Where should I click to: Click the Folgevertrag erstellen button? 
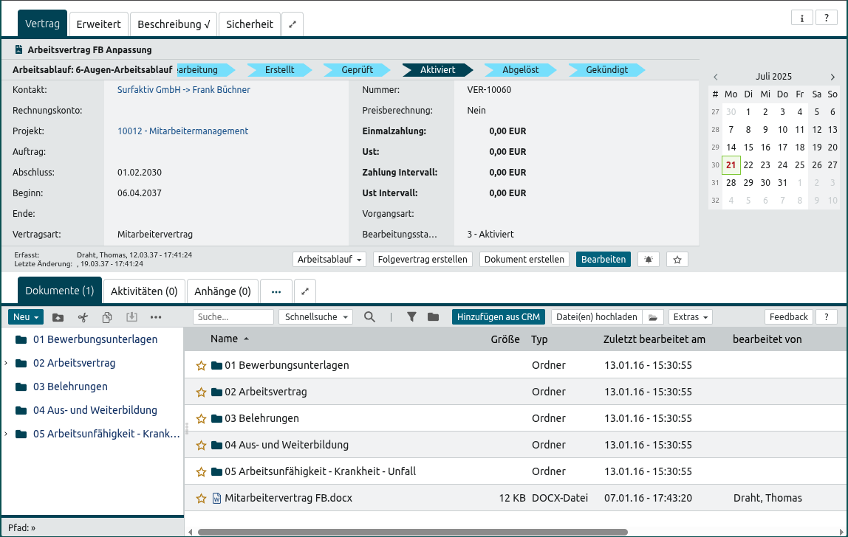pos(423,260)
